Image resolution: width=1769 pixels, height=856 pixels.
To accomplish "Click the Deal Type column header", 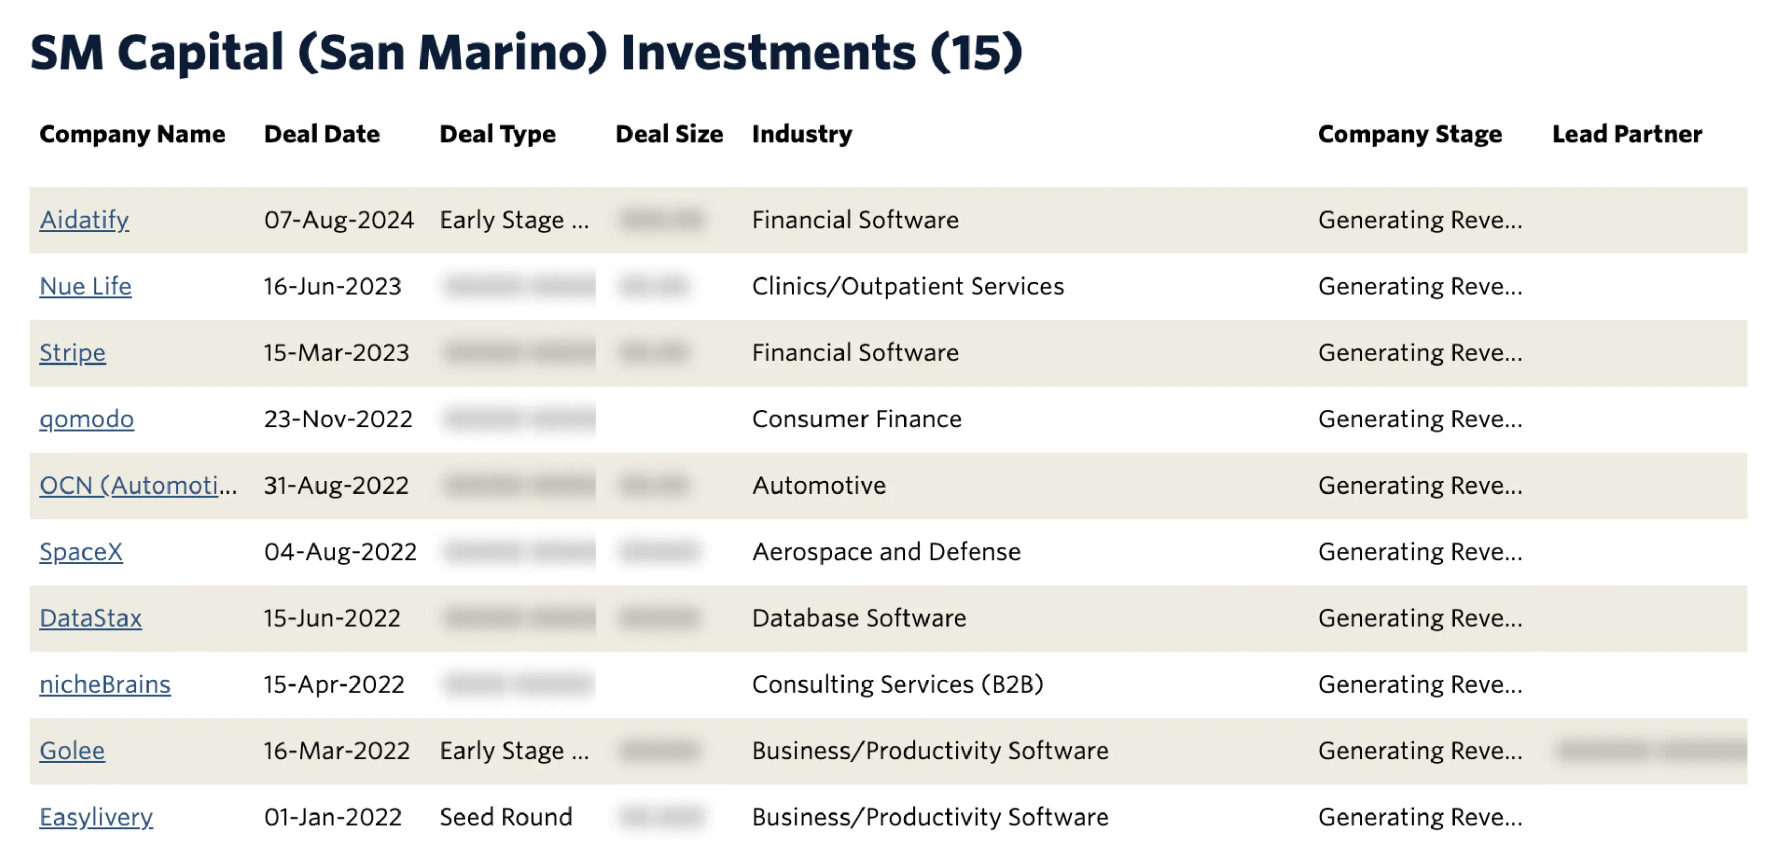I will [497, 134].
